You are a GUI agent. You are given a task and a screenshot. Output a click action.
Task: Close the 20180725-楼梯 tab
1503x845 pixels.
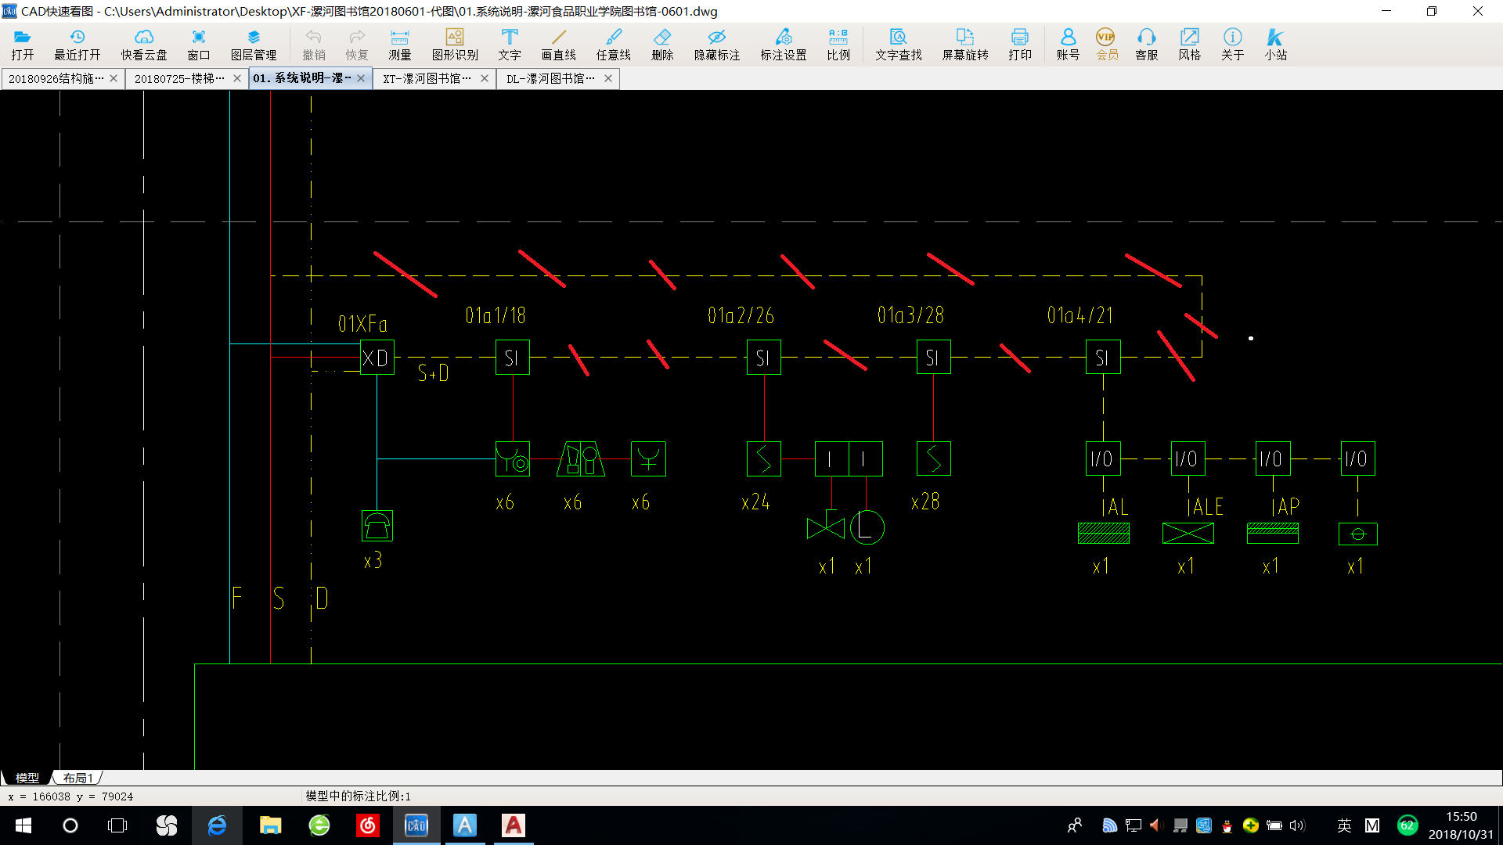pos(237,78)
